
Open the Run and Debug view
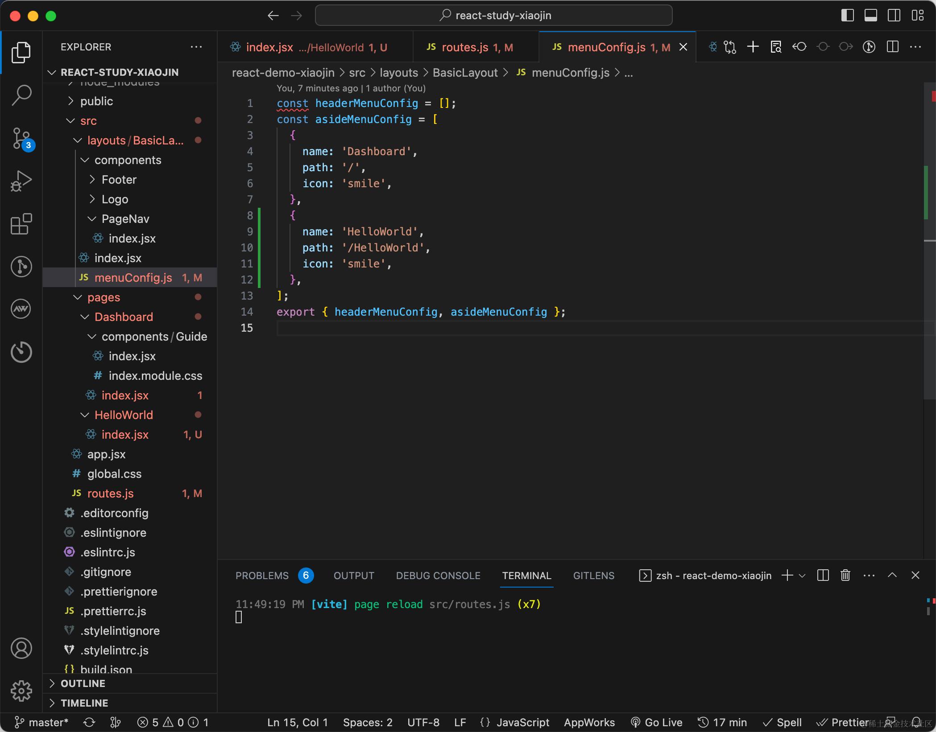21,181
